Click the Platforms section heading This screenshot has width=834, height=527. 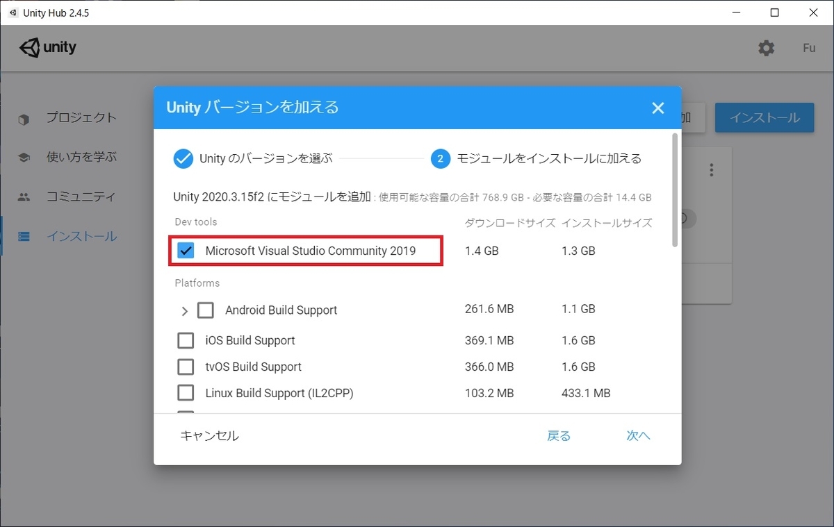click(197, 283)
